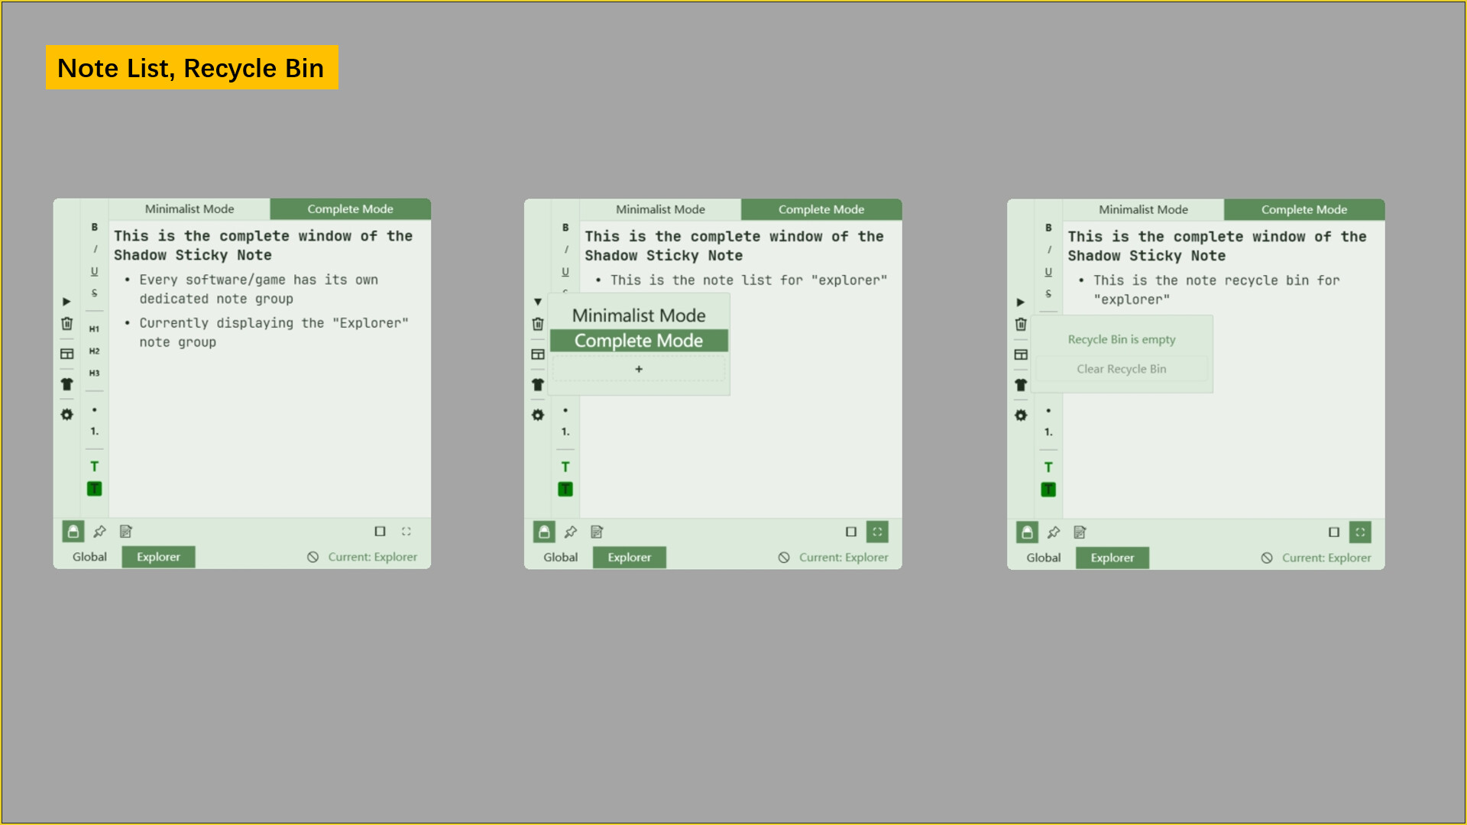
Task: Toggle the dashed fullscreen icon in the note list window
Action: [x=877, y=532]
